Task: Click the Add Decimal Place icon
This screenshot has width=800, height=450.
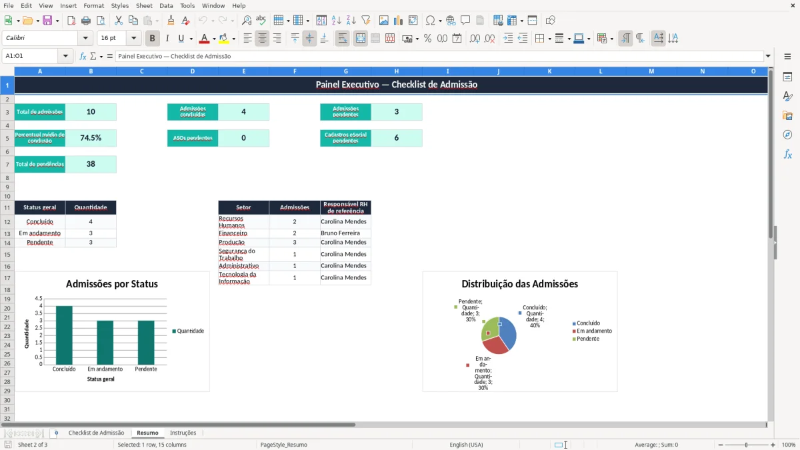Action: click(x=475, y=39)
